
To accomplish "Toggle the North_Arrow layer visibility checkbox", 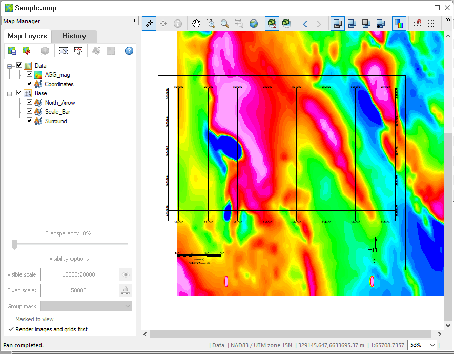I will (30, 103).
